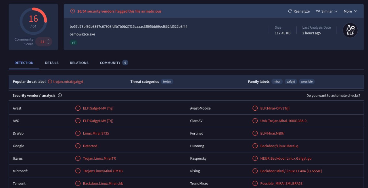Click the alert icon in the Google row
This screenshot has width=368, height=188.
[78, 146]
